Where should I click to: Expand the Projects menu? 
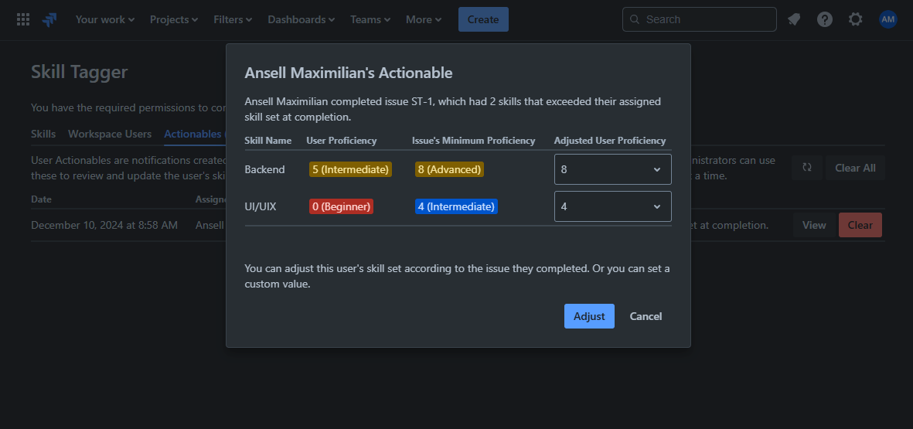tap(174, 19)
